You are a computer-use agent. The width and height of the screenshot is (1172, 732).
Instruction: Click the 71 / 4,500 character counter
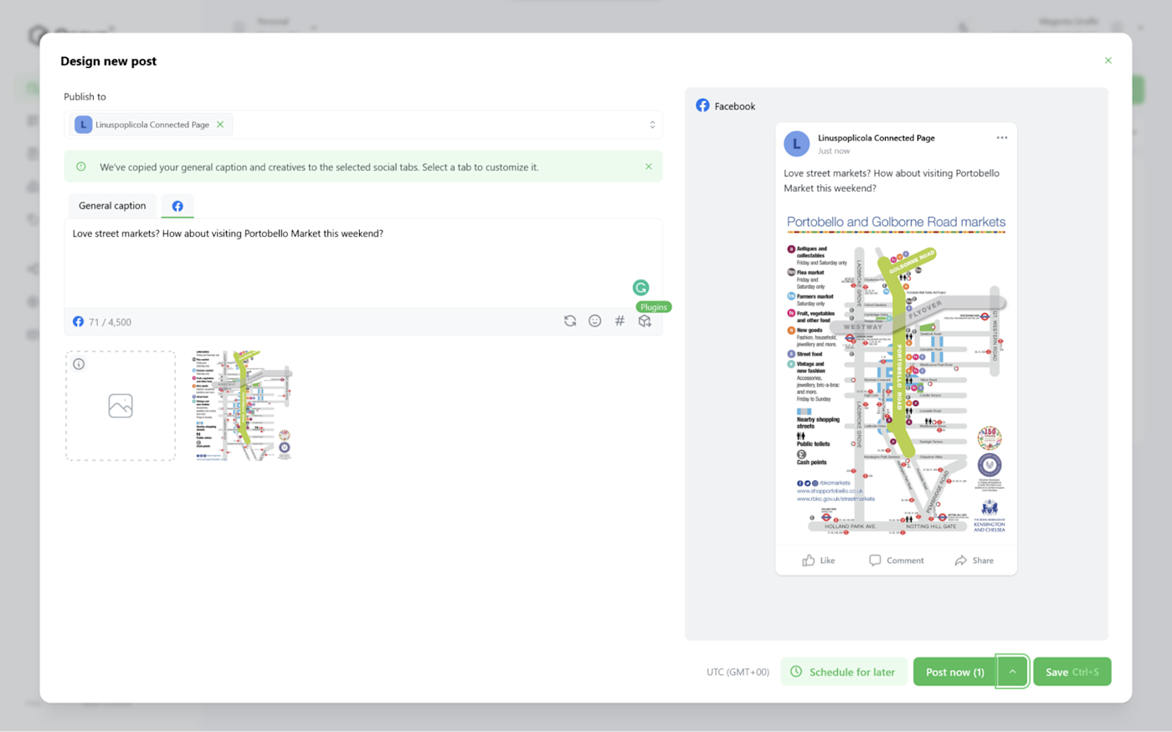pos(110,322)
